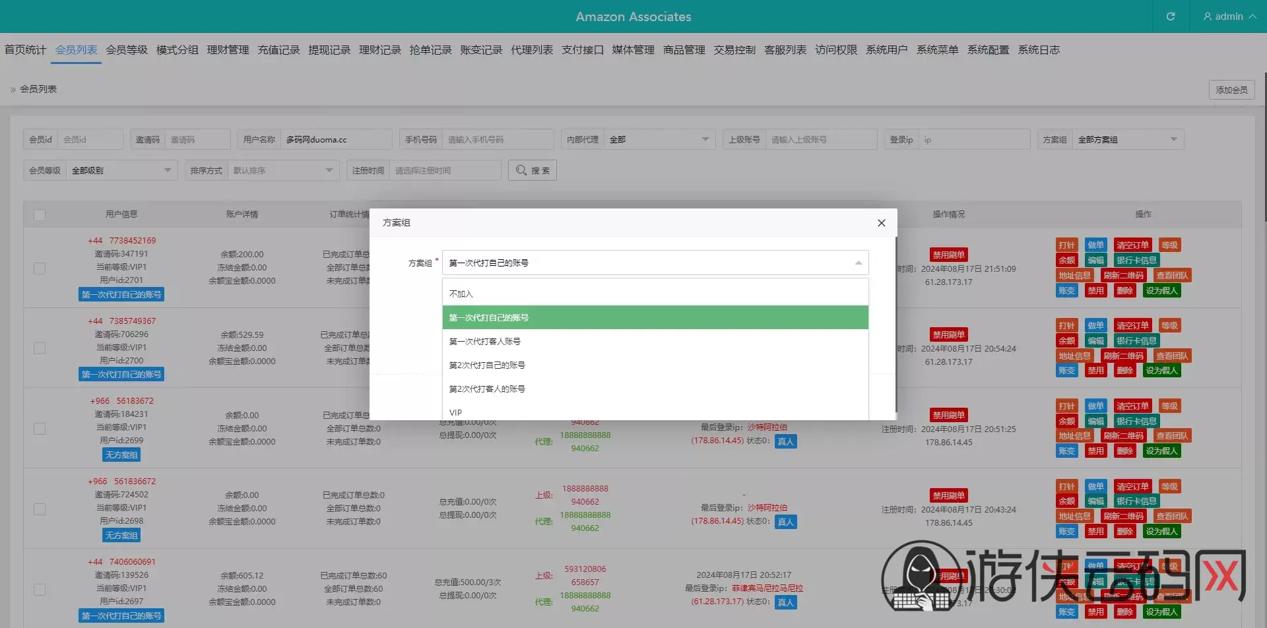Check the box for the +966 56183672 row
The width and height of the screenshot is (1267, 628).
point(40,429)
